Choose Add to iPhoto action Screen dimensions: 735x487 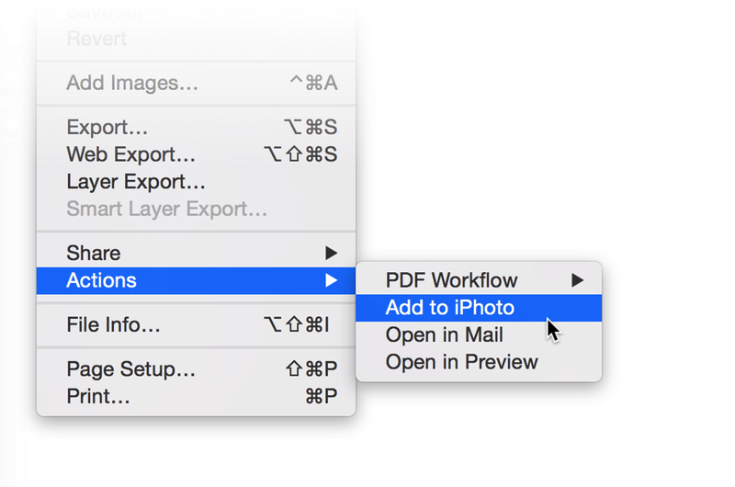click(x=450, y=308)
